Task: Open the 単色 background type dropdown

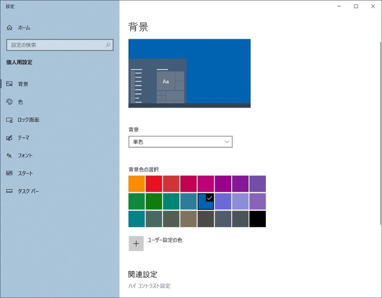Action: coord(180,142)
